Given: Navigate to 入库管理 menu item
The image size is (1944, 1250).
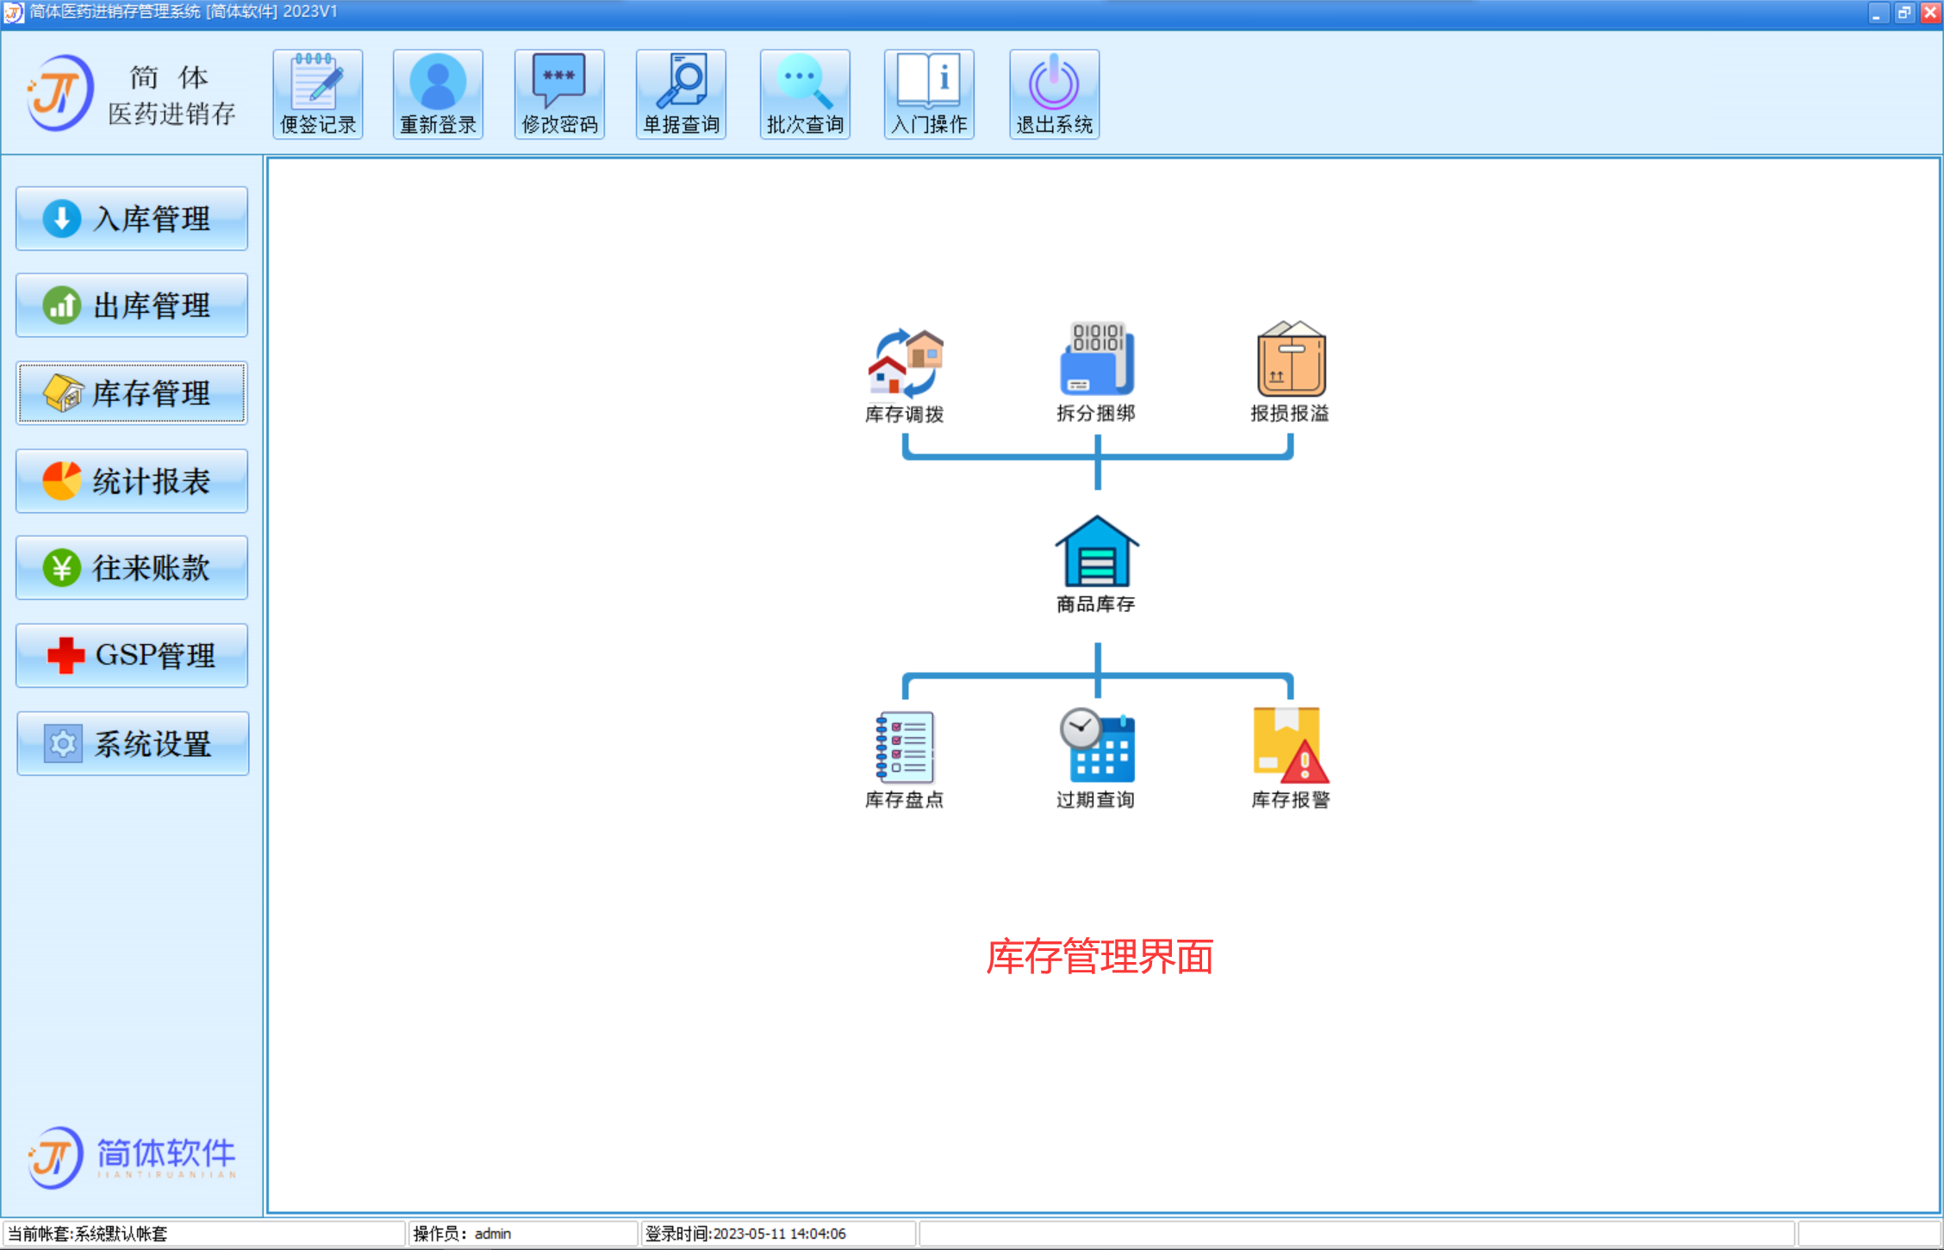Looking at the screenshot, I should pyautogui.click(x=132, y=218).
